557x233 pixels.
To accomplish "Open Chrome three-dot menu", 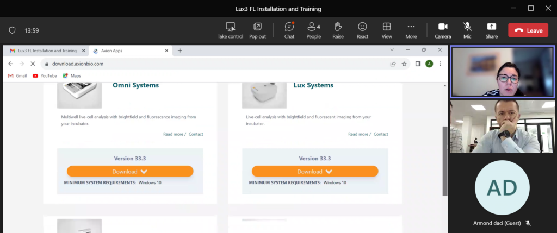I will click(440, 64).
